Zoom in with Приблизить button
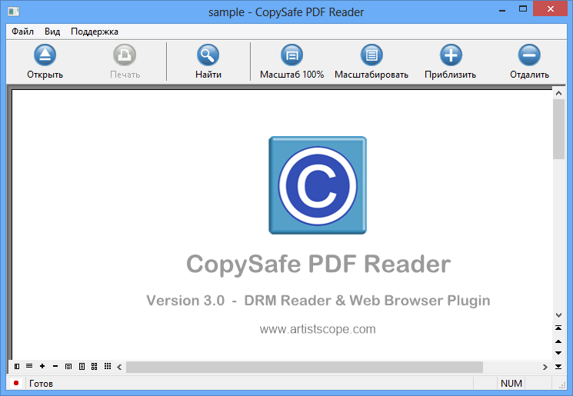This screenshot has height=396, width=573. point(450,62)
